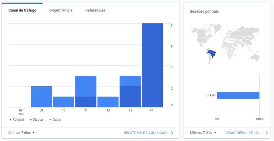
Task: Click the Sessões por país title
Action: click(x=204, y=11)
